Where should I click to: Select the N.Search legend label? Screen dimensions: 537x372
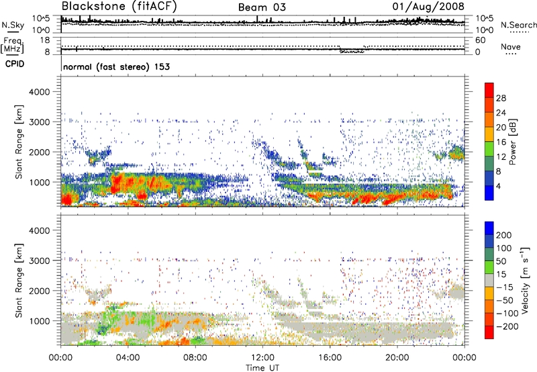pos(519,25)
